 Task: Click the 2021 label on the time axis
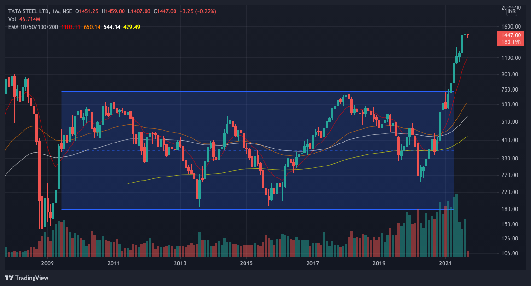tap(445, 263)
